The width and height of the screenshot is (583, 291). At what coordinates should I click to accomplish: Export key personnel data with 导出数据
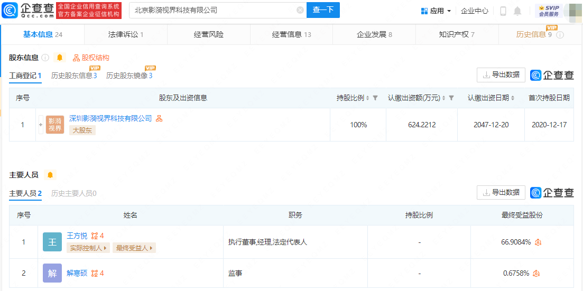(501, 192)
